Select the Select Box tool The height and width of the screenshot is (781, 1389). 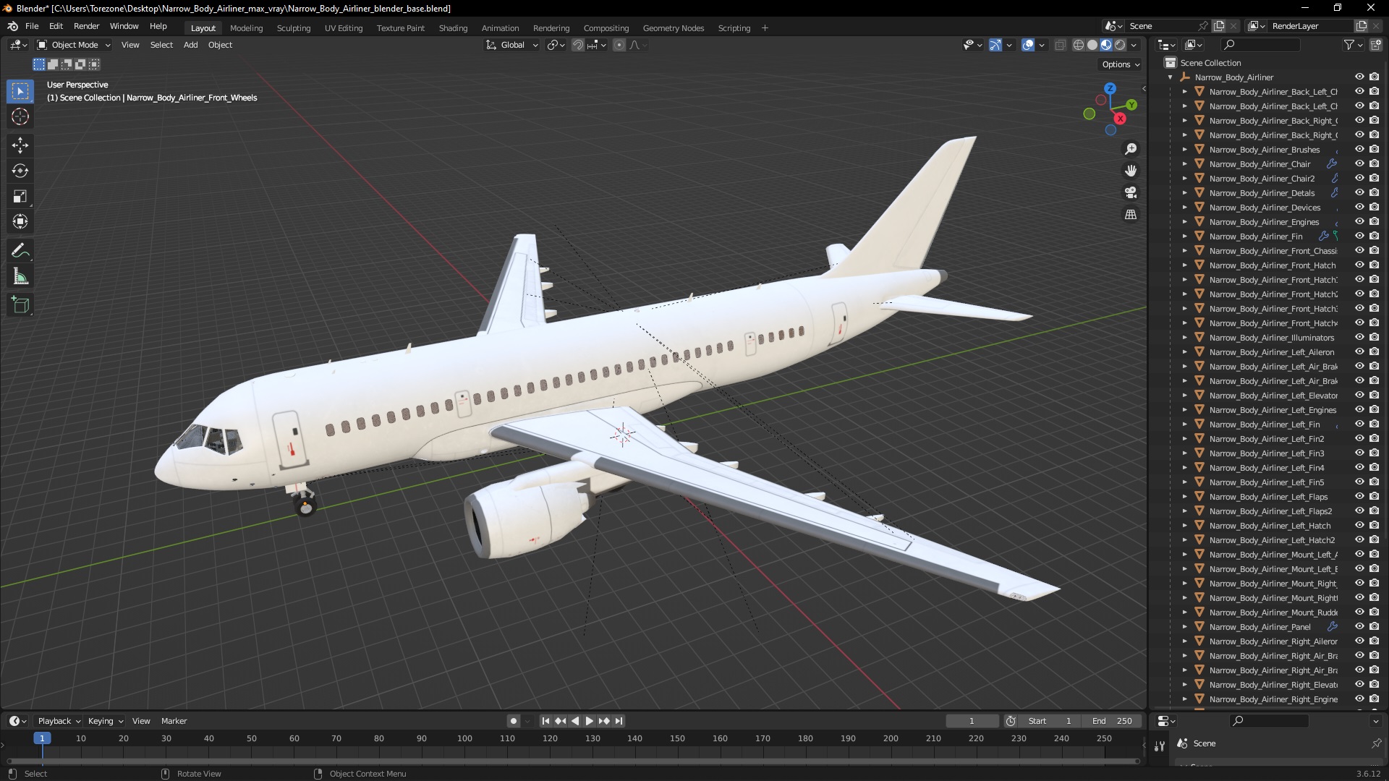tap(20, 91)
